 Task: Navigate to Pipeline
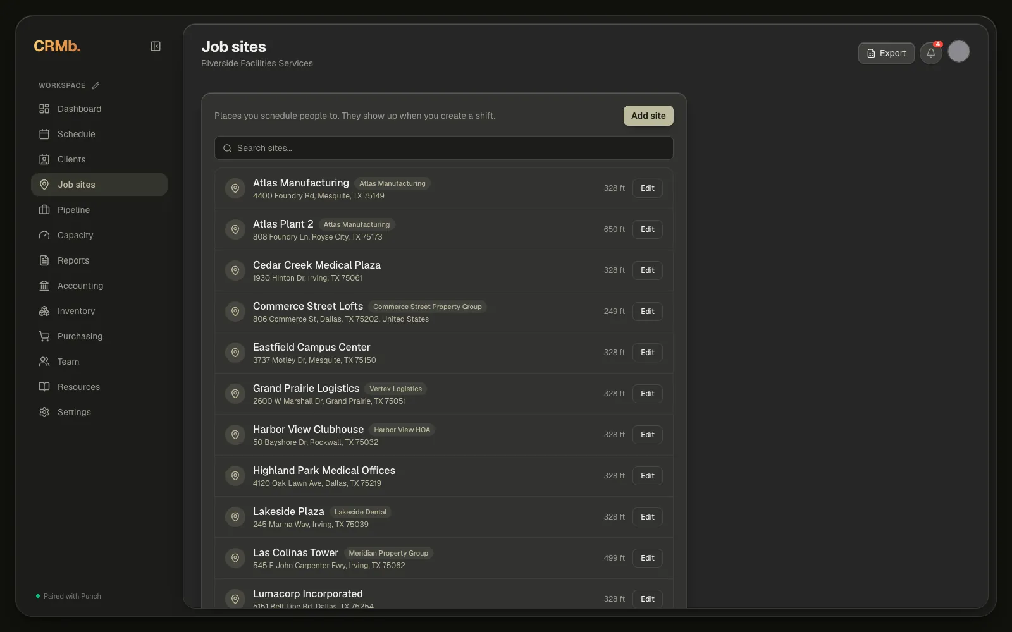(99, 210)
